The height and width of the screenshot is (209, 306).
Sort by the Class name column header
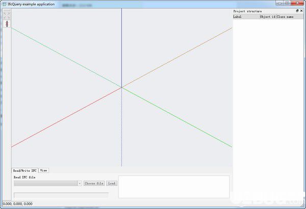[290, 17]
